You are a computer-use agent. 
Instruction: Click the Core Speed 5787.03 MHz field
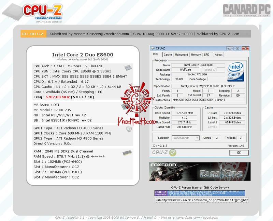pos(184,113)
